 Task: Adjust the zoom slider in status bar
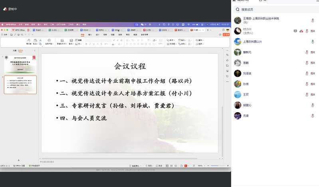pyautogui.click(x=218, y=166)
